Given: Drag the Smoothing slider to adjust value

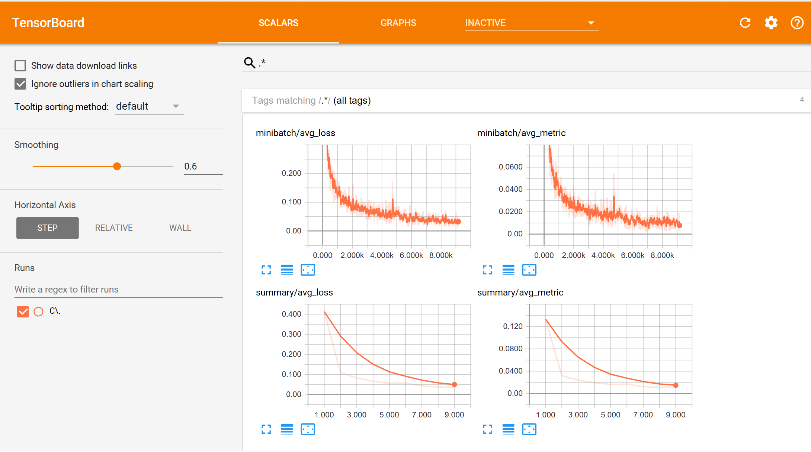Looking at the screenshot, I should click(x=116, y=167).
